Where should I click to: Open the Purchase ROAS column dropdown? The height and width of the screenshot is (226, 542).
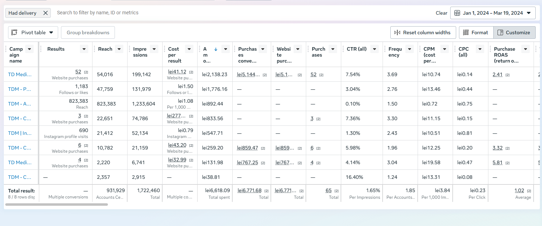[525, 49]
